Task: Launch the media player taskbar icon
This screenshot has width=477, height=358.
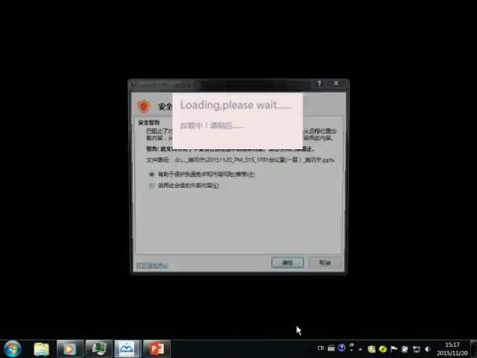Action: coord(70,349)
